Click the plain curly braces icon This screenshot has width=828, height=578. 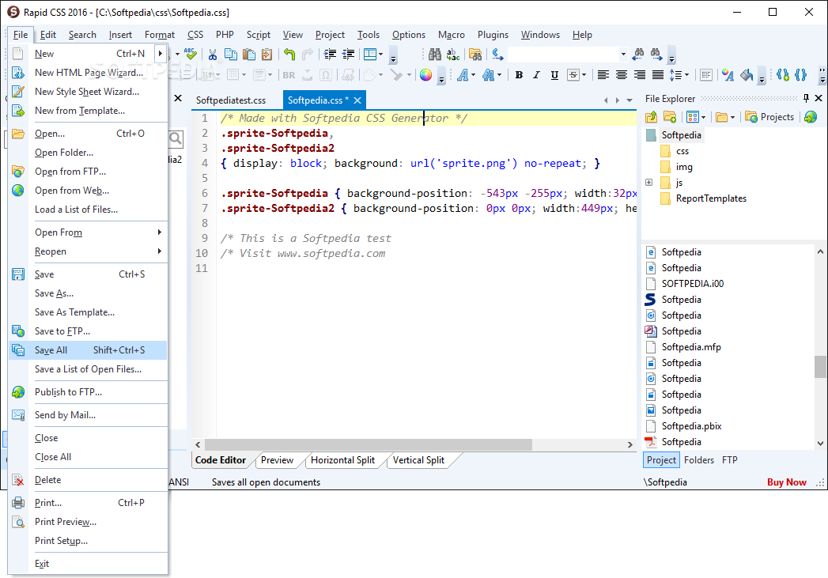pyautogui.click(x=801, y=75)
